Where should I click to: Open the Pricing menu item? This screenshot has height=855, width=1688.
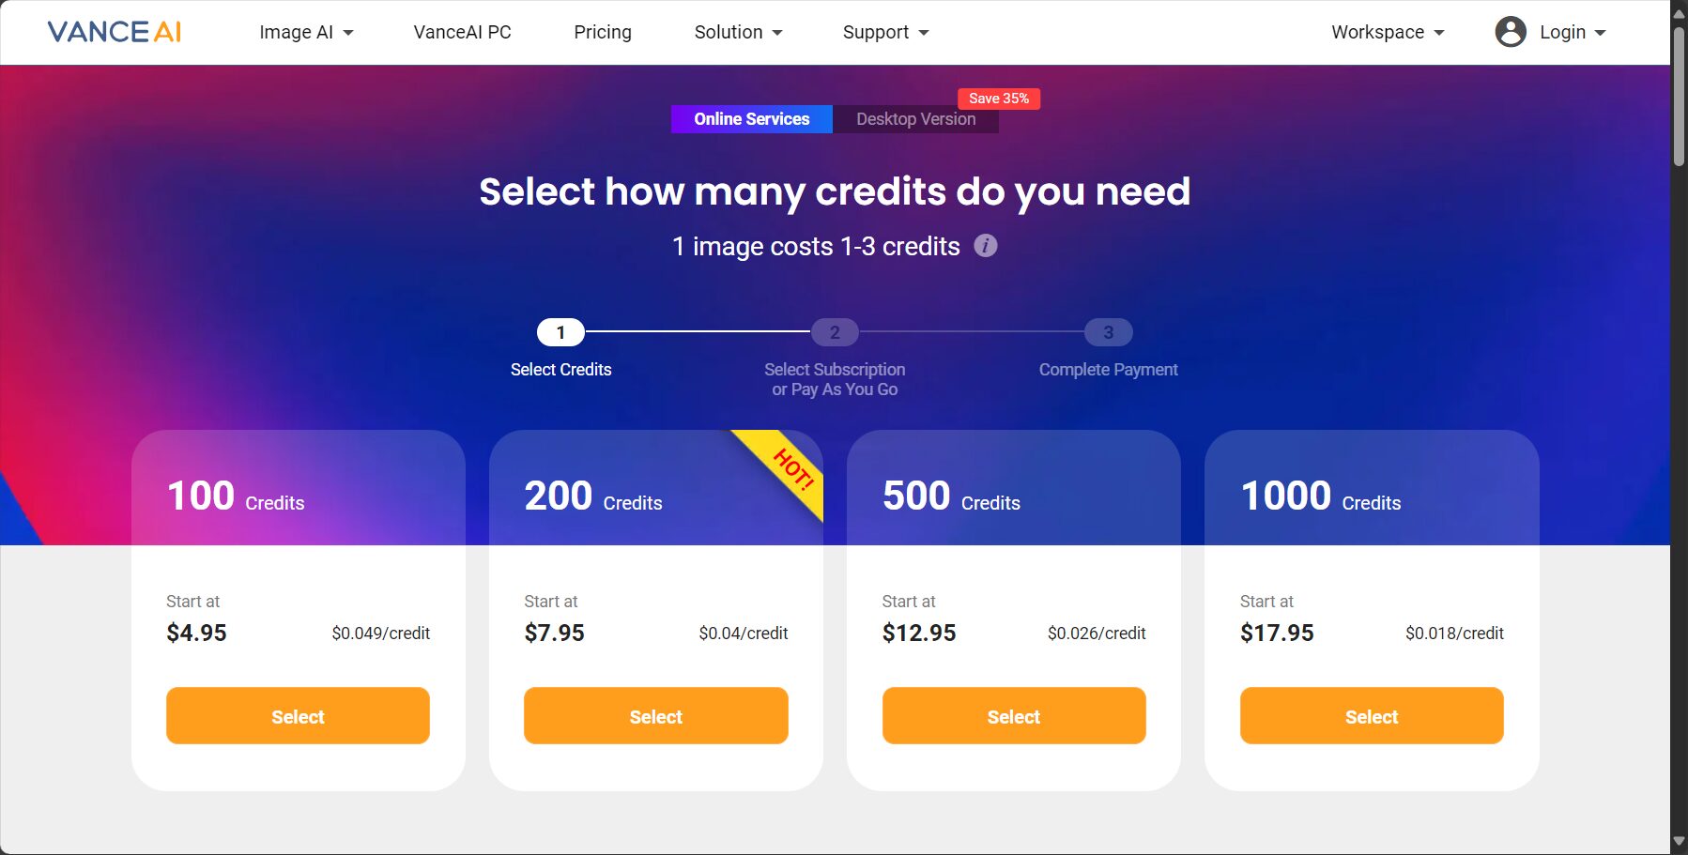click(x=603, y=32)
